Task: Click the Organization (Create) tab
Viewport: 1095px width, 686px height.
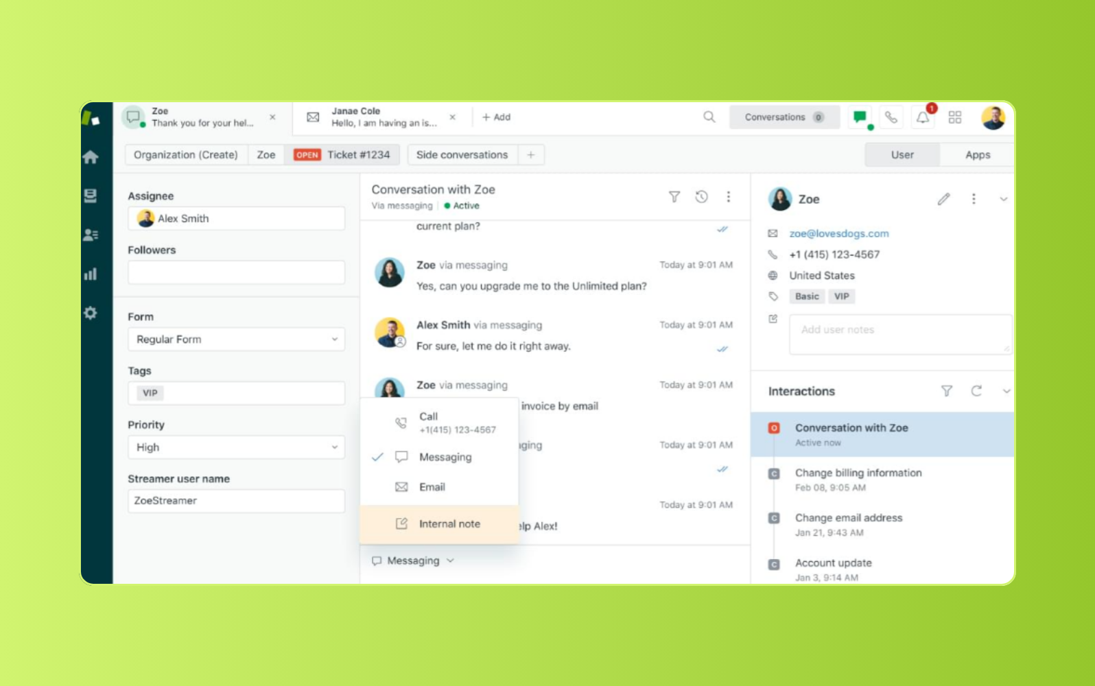Action: pos(186,155)
